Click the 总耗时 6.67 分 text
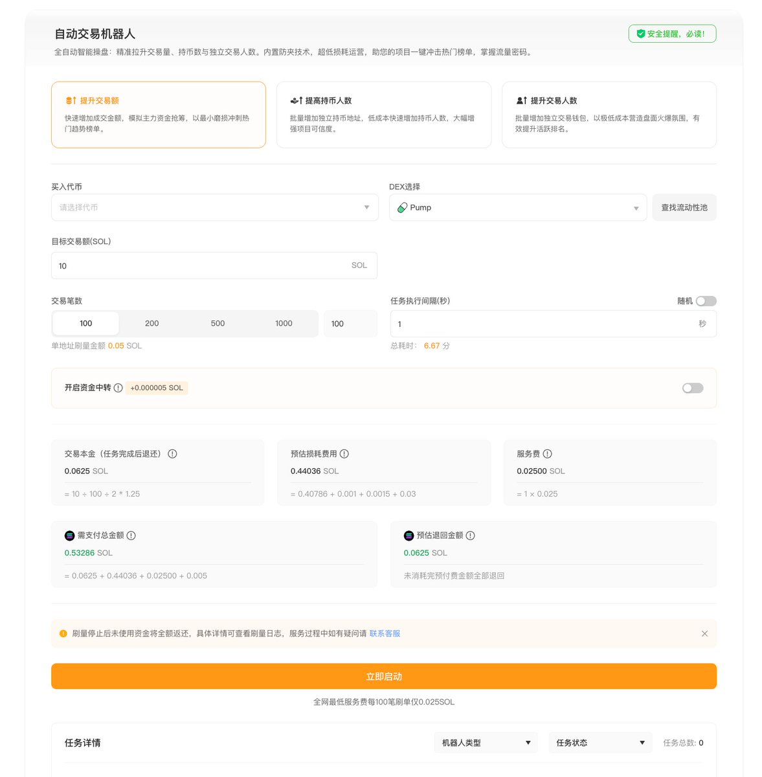Screen dimensions: 762x777 point(420,346)
